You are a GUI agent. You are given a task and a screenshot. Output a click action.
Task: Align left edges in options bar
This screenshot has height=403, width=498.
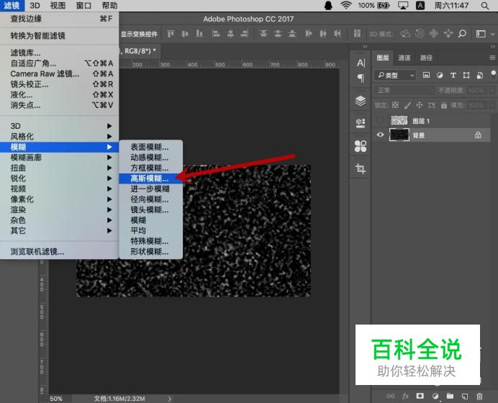click(x=217, y=34)
